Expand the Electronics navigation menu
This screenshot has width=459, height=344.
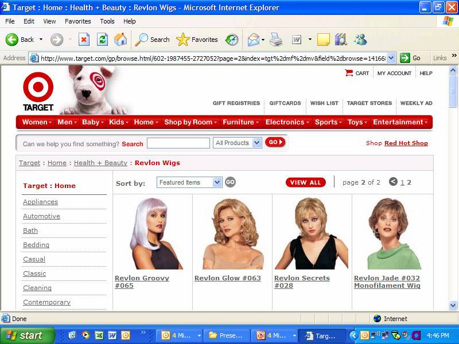(x=287, y=122)
